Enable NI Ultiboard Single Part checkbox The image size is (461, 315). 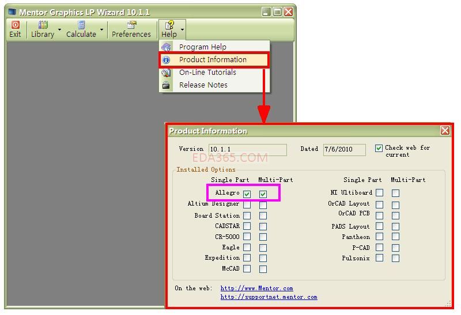tap(380, 193)
